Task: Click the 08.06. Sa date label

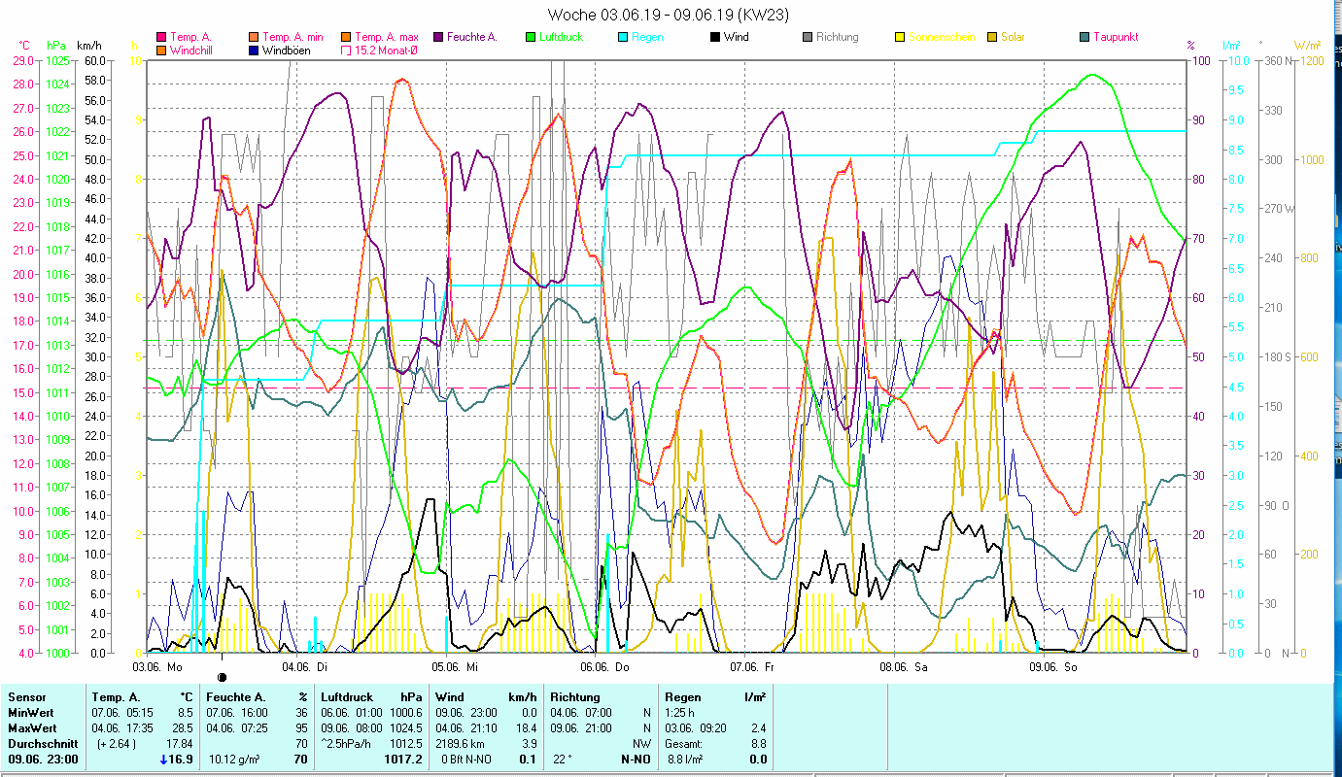Action: pyautogui.click(x=903, y=667)
